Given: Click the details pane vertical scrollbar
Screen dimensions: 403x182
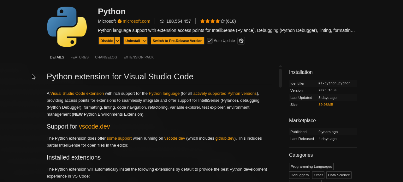Looking at the screenshot, I should pos(280,78).
